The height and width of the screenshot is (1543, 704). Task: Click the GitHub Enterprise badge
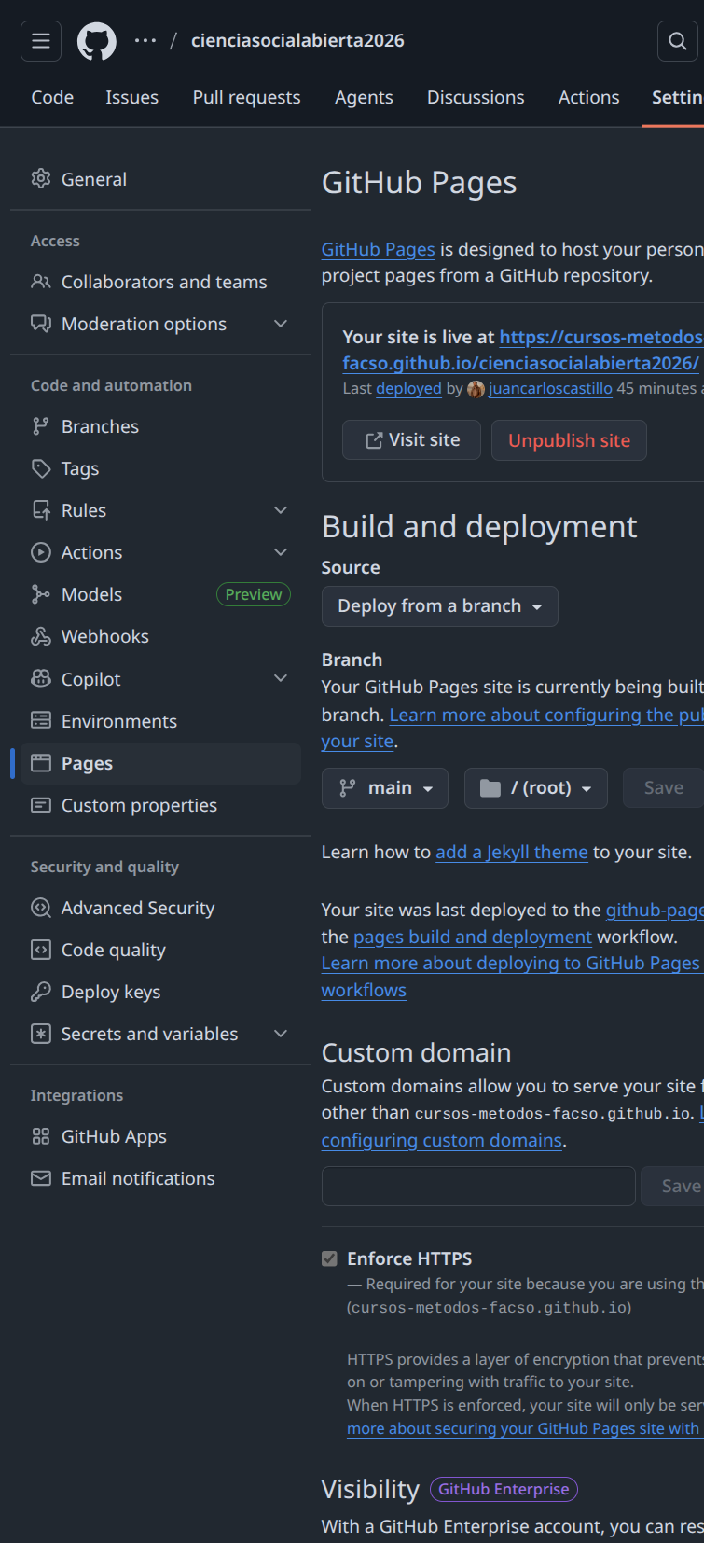coord(504,1489)
